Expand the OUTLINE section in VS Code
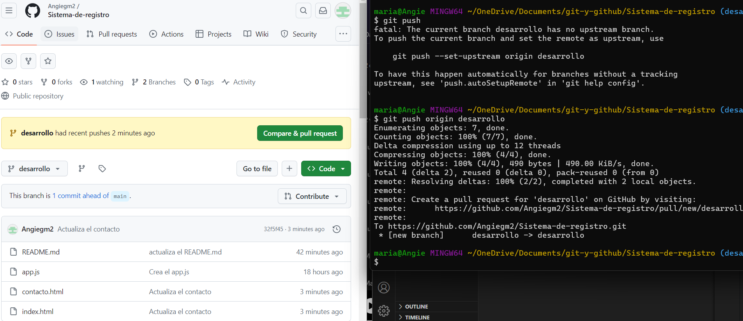The height and width of the screenshot is (321, 743). pyautogui.click(x=416, y=307)
